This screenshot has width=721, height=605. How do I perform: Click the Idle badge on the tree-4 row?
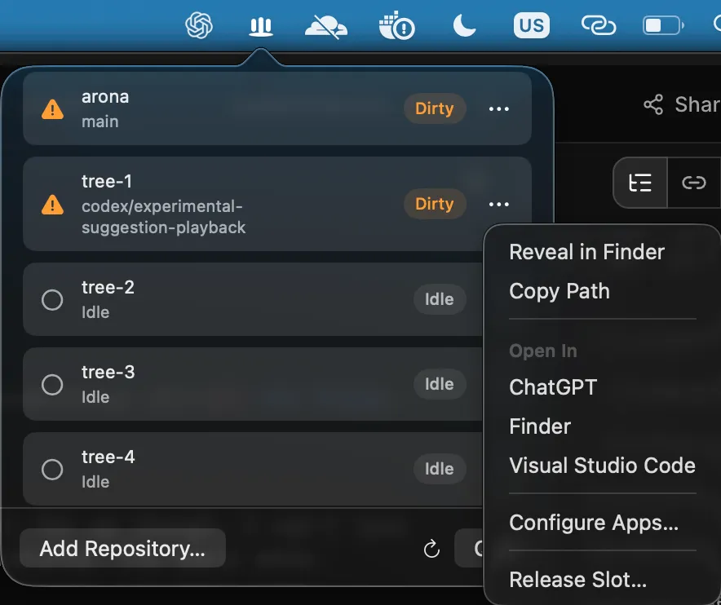(x=440, y=469)
